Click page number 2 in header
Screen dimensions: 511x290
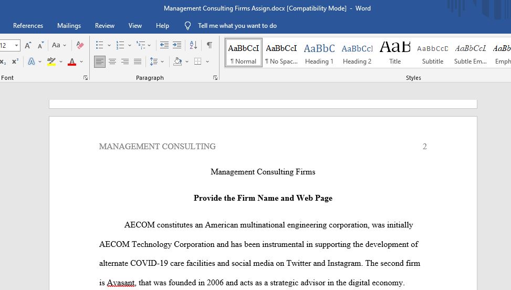(x=424, y=146)
